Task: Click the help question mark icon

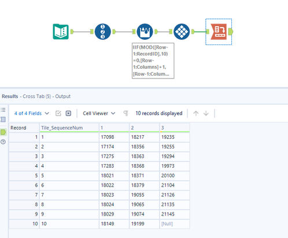Action: 3,142
